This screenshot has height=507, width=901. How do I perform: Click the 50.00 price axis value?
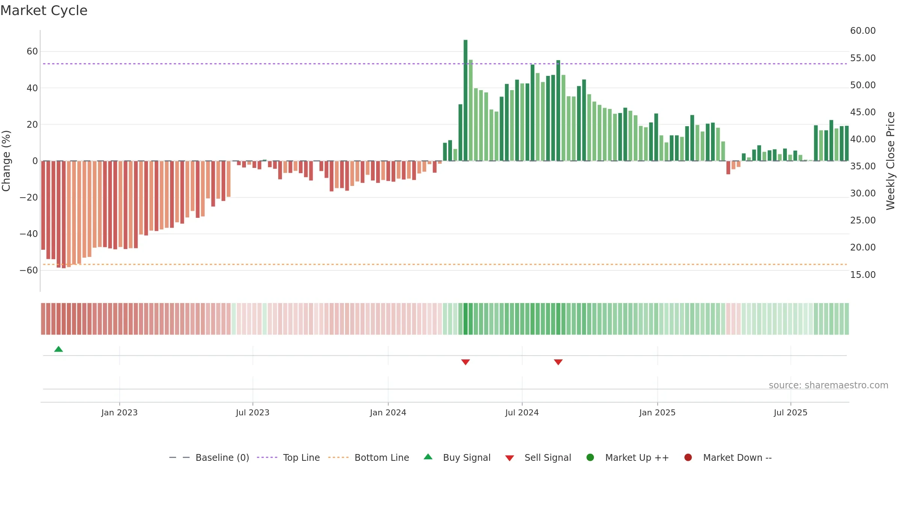click(x=863, y=85)
